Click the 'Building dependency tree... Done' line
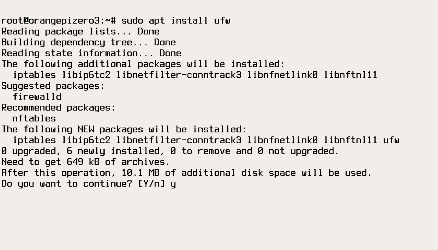Image resolution: width=438 pixels, height=250 pixels. (x=88, y=42)
